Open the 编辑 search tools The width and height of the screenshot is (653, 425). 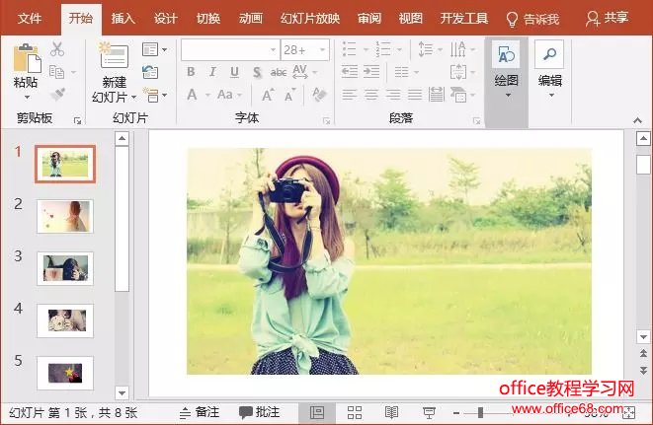coord(549,67)
